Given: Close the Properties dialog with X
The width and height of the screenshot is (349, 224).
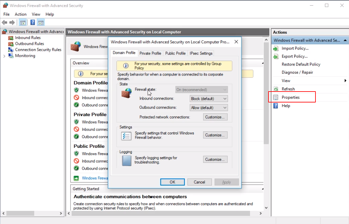Looking at the screenshot, I should [x=236, y=42].
